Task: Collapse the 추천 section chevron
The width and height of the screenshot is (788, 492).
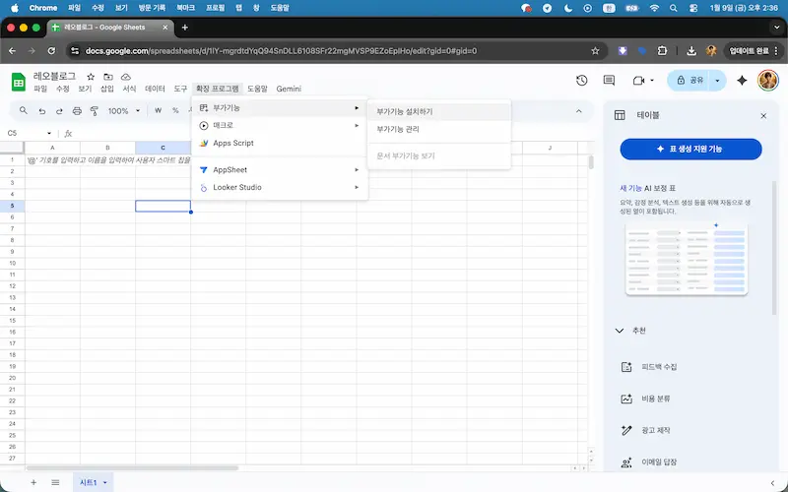Action: pyautogui.click(x=620, y=331)
